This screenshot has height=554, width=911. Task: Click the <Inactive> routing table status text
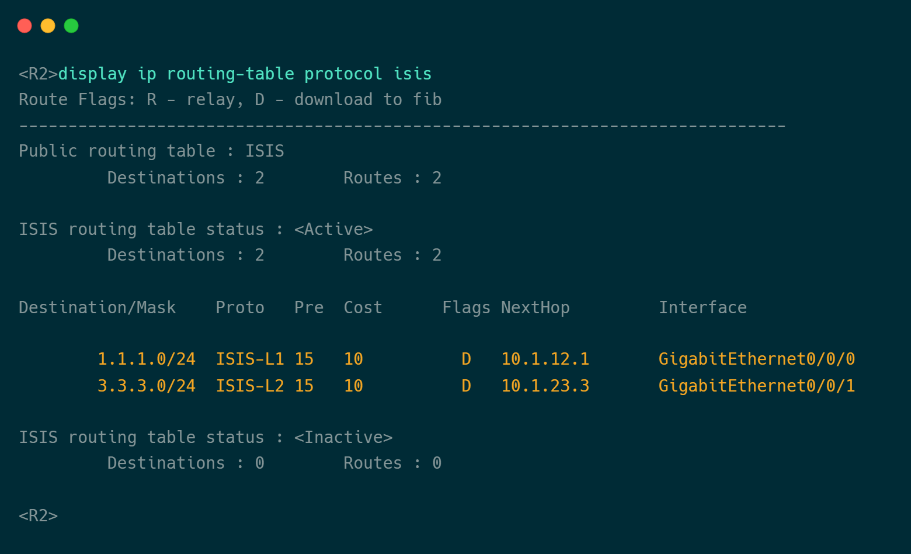[x=343, y=437]
